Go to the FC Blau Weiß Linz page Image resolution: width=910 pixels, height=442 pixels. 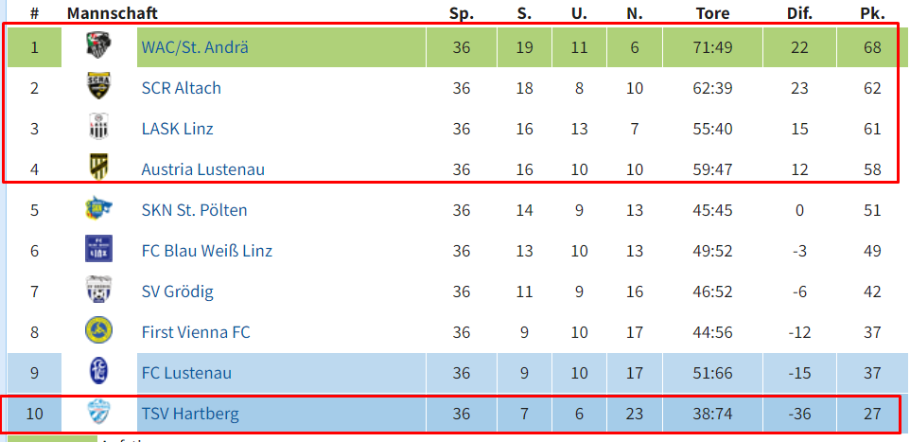206,251
